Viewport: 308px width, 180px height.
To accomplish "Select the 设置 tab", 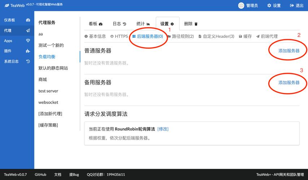I will (x=168, y=24).
